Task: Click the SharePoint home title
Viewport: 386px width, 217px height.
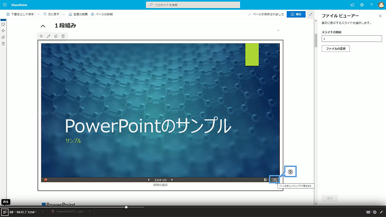Action: click(x=19, y=5)
